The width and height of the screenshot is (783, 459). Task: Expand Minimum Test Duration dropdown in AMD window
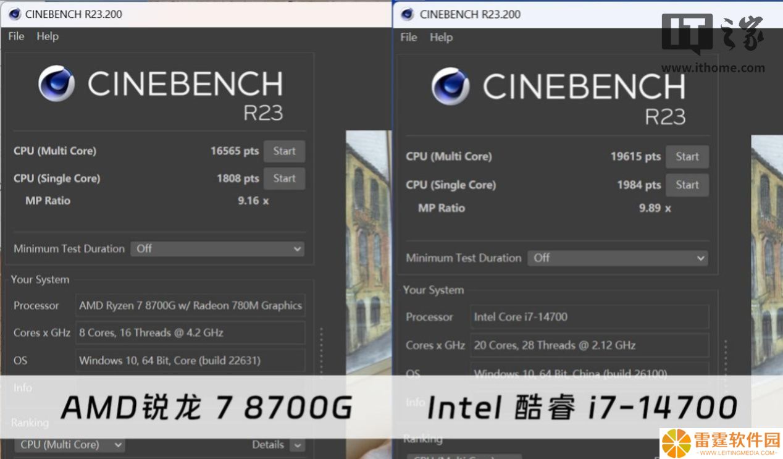click(x=217, y=249)
